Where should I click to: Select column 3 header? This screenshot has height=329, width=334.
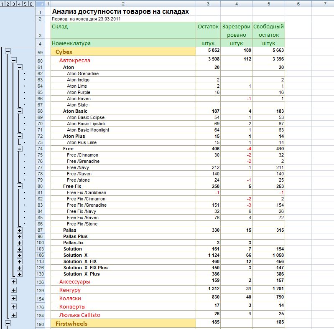click(208, 4)
